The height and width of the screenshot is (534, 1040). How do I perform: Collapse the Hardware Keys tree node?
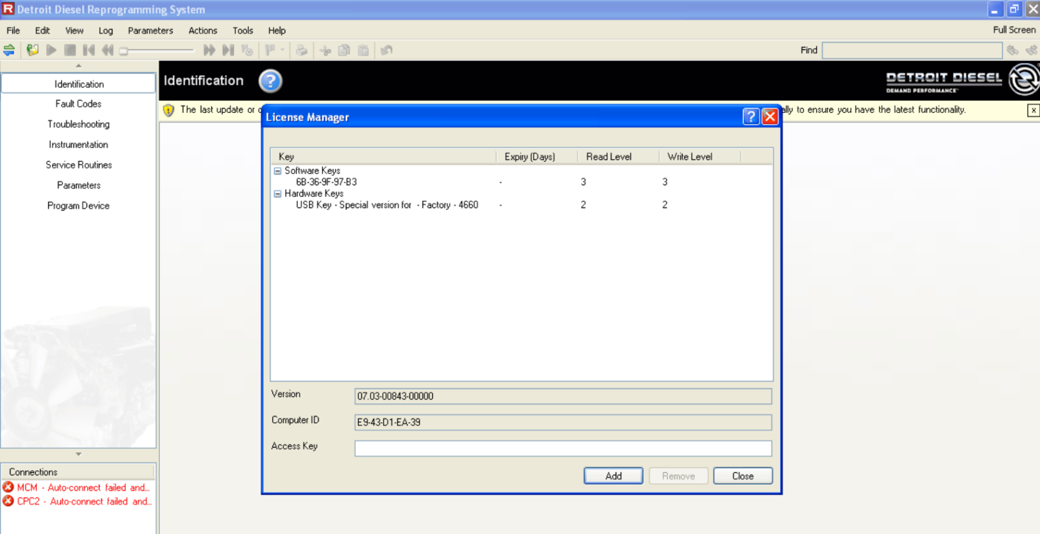click(x=278, y=194)
